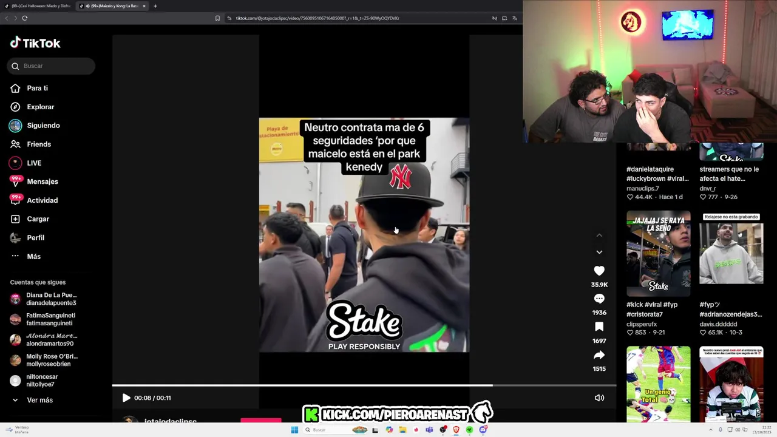The width and height of the screenshot is (777, 437).
Task: Open Brave browser in taskbar
Action: click(456, 430)
